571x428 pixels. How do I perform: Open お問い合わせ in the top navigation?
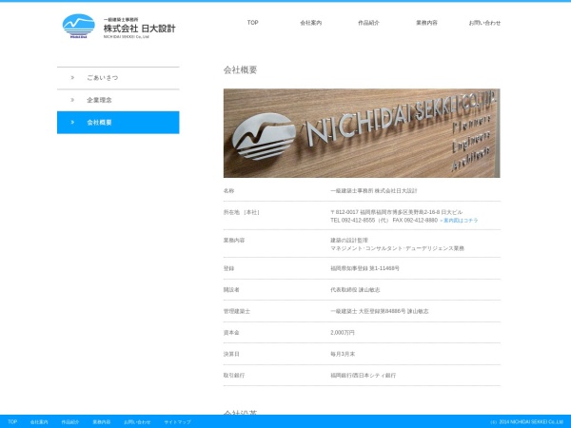tap(484, 23)
